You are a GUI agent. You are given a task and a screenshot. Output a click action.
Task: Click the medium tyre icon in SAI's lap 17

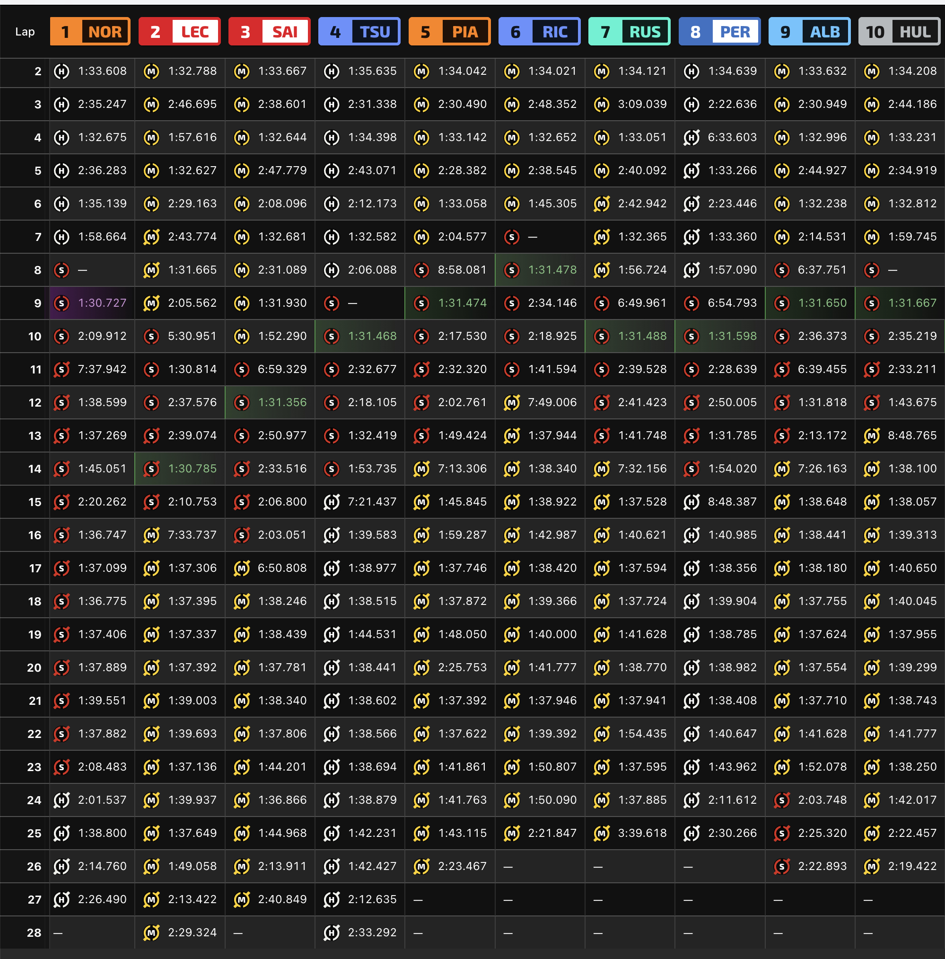pos(242,568)
